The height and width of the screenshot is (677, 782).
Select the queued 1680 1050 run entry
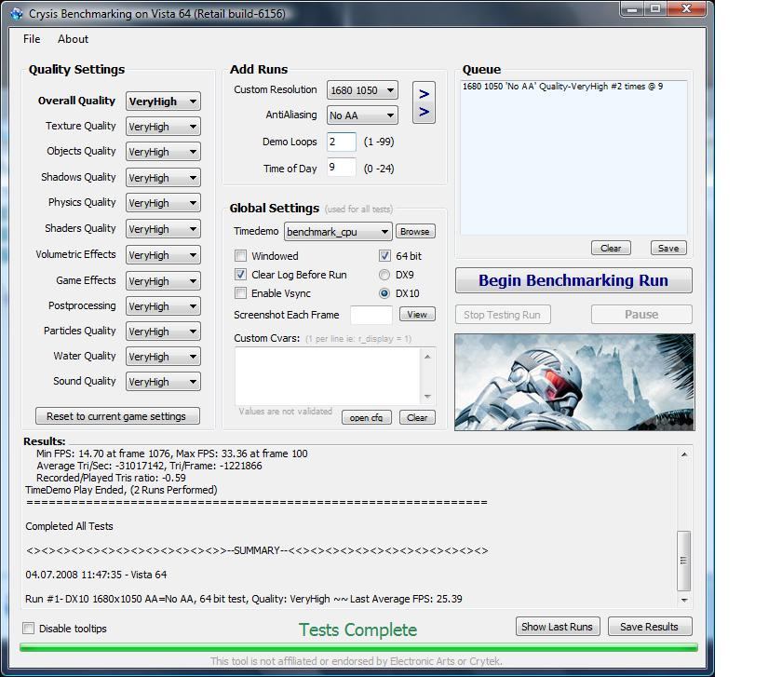(562, 87)
